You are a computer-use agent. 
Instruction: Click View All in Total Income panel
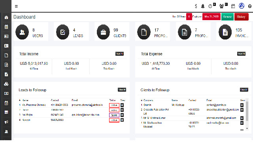119,54
